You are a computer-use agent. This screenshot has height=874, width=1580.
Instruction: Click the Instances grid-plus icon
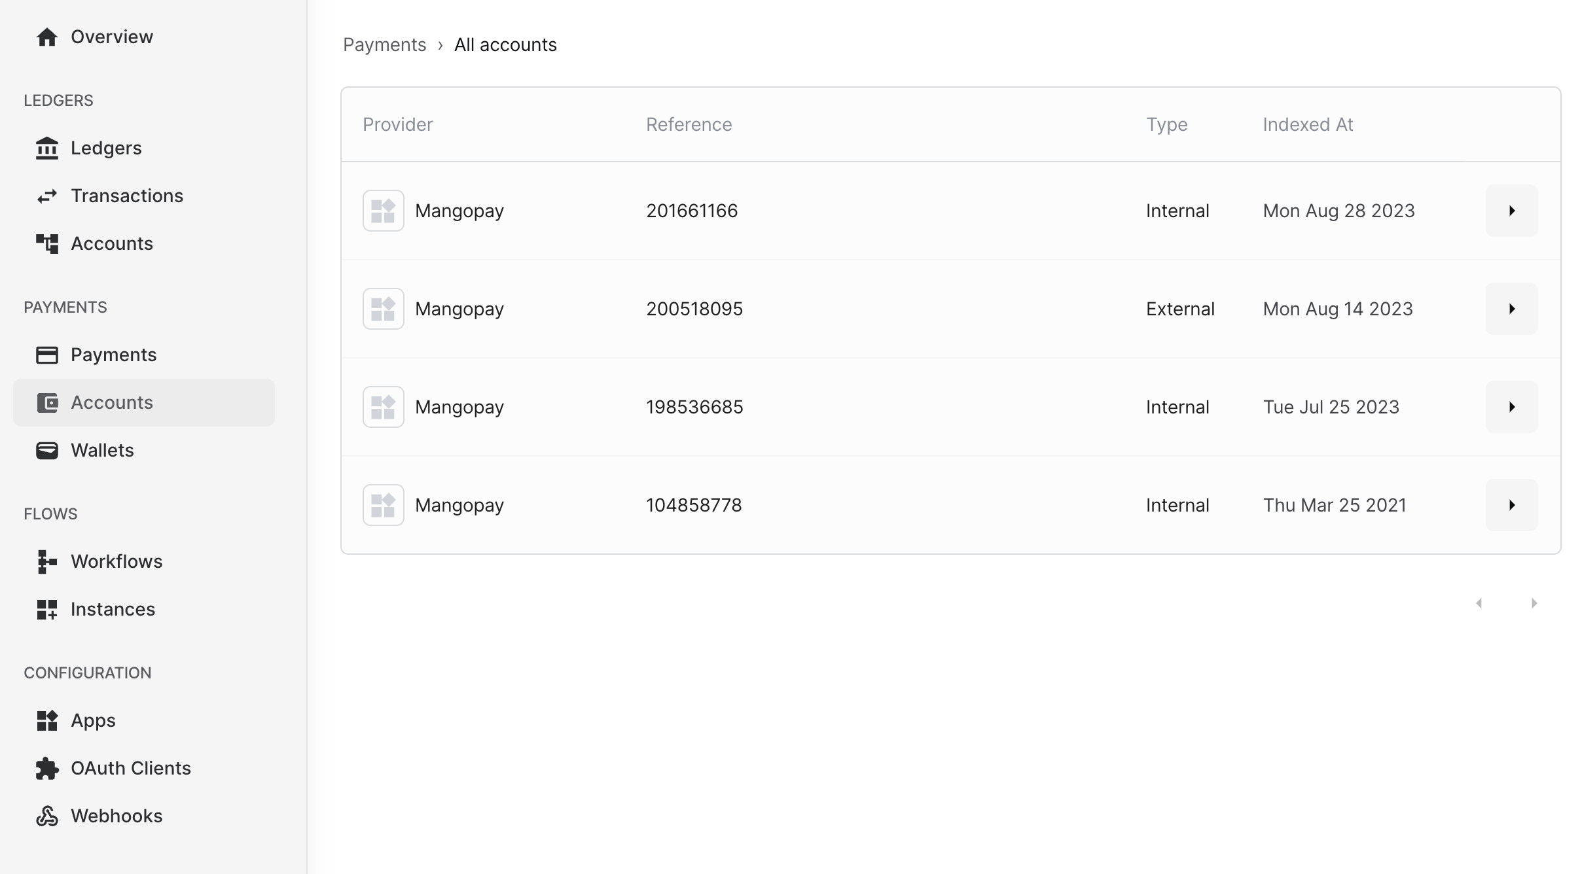point(46,610)
